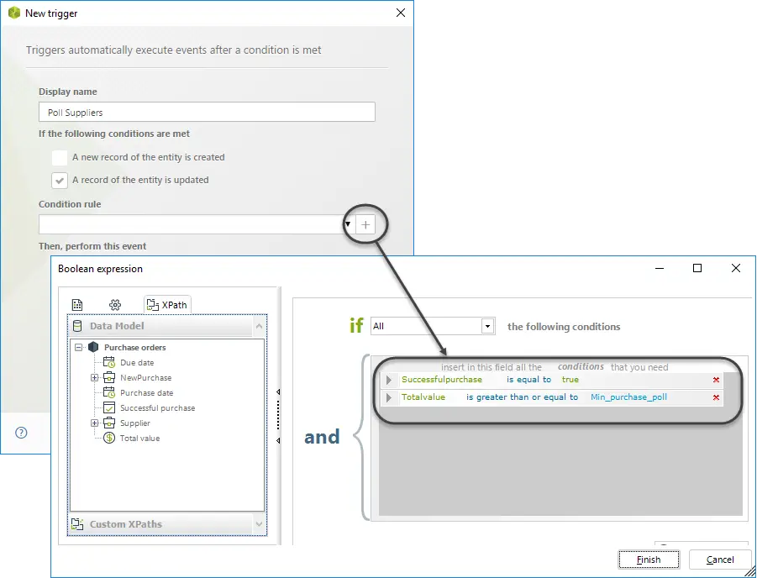Expand the Totalvalue condition row arrow
The image size is (757, 578).
(x=389, y=397)
